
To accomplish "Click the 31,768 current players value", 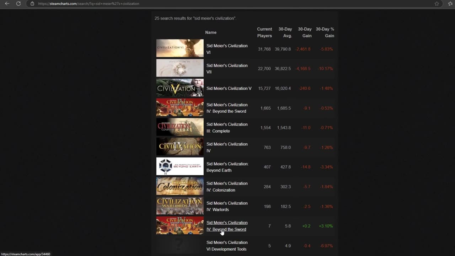I will pyautogui.click(x=264, y=49).
